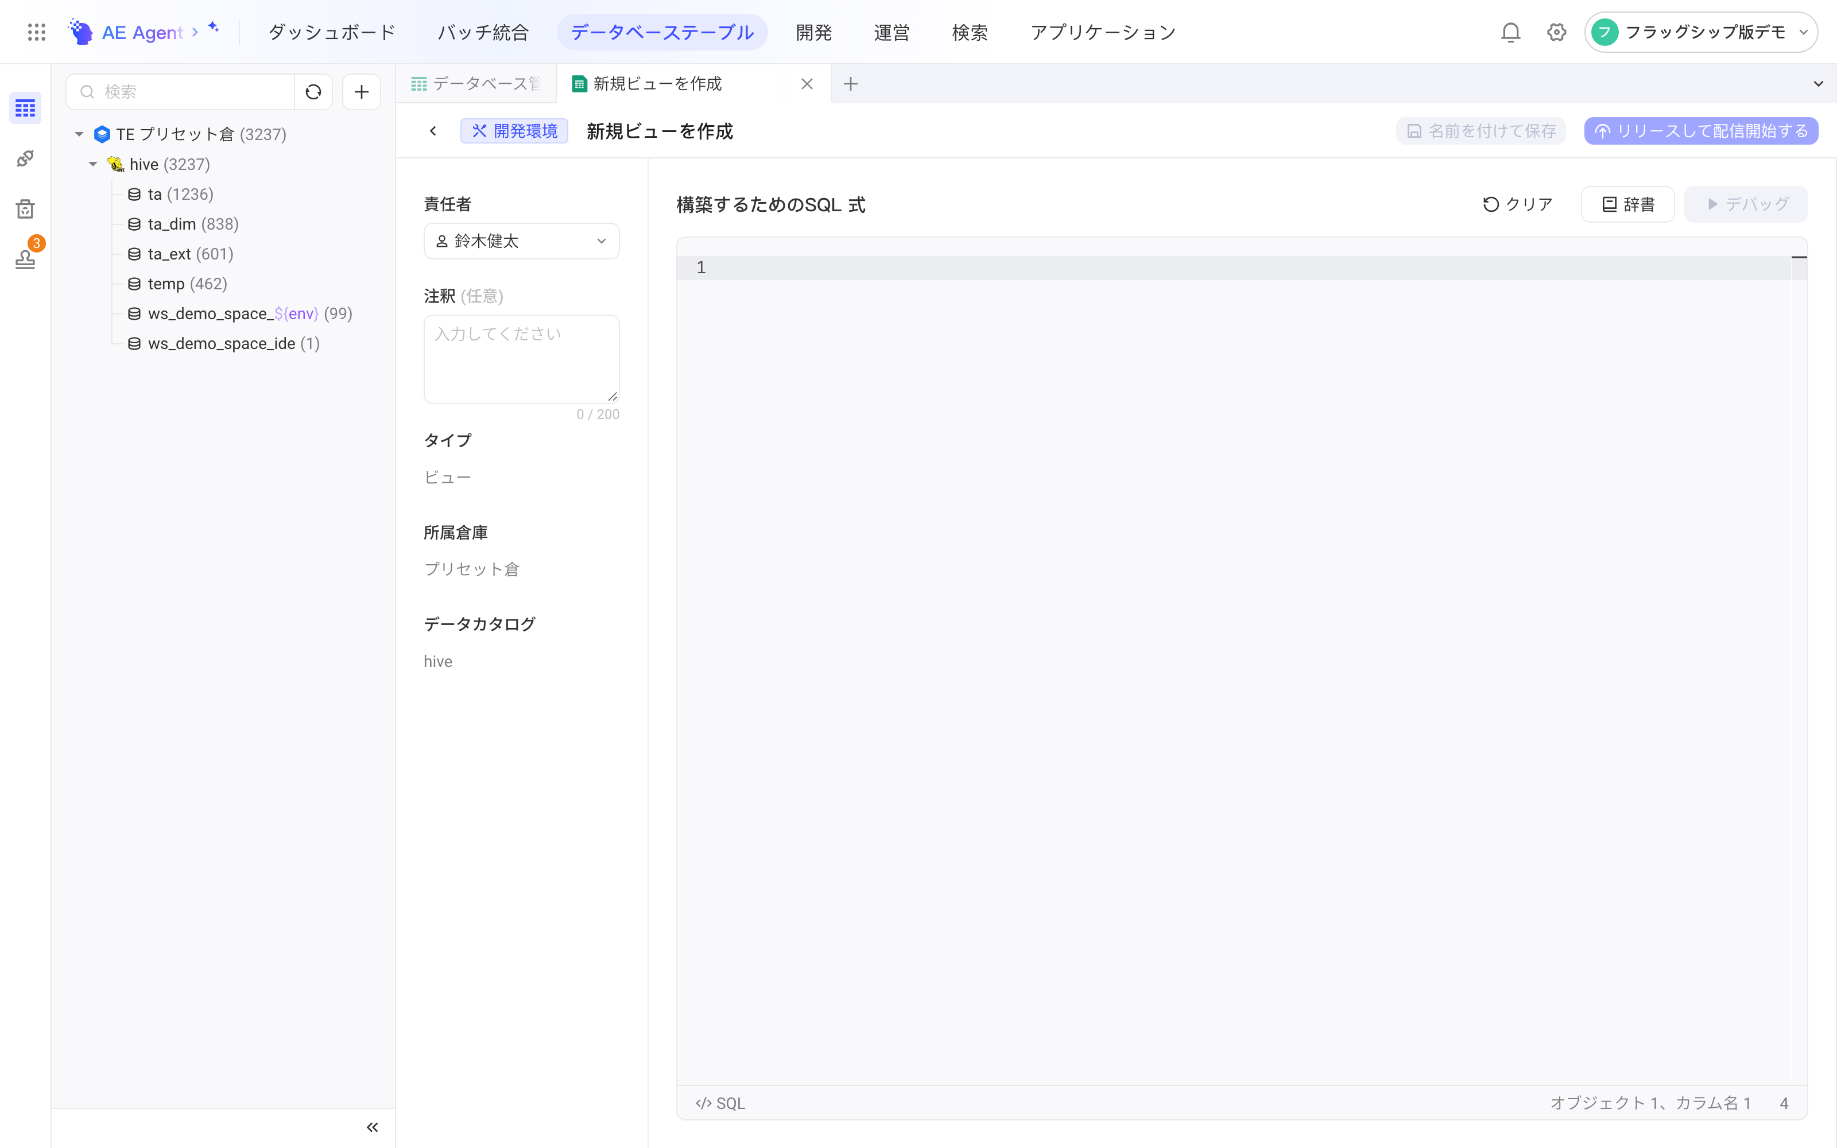
Task: Select the ws_demo_space_ide (1) database
Action: pos(223,344)
